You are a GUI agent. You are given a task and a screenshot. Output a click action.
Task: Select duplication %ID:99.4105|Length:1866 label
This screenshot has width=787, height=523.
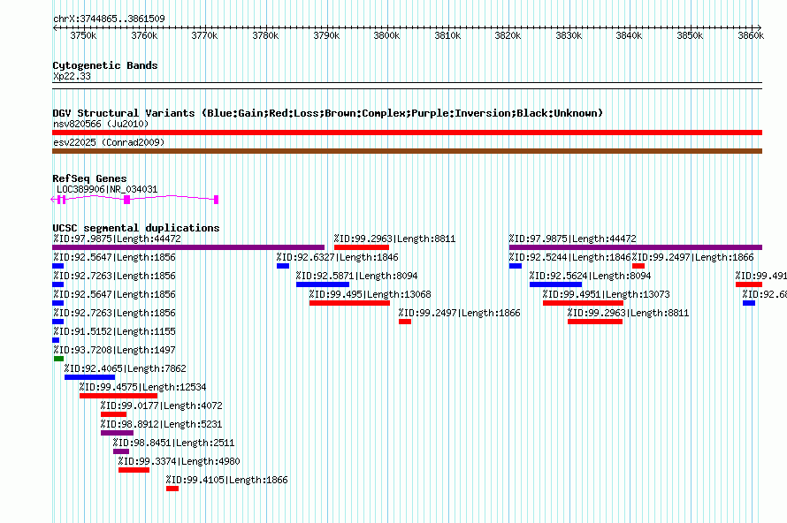227,480
